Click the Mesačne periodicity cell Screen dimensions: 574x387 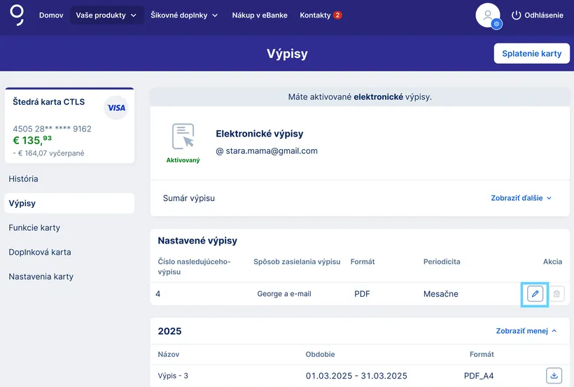click(x=441, y=294)
